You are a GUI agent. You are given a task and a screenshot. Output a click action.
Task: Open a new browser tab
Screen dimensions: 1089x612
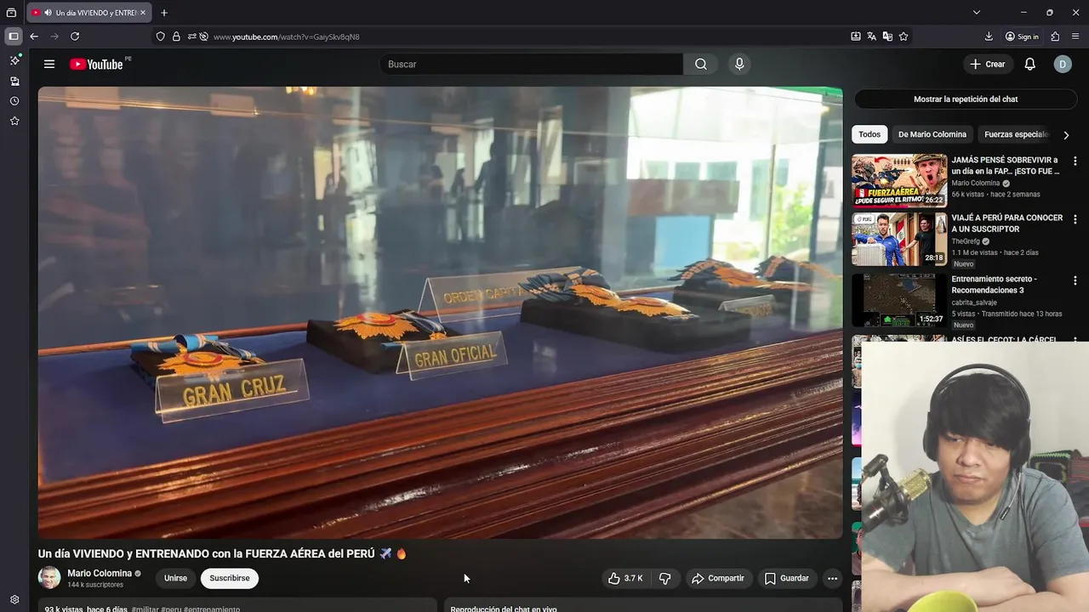click(x=164, y=13)
